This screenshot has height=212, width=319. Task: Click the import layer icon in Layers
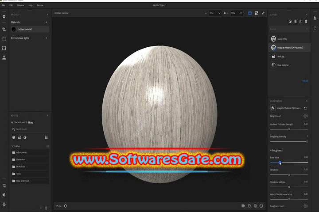tap(301, 22)
